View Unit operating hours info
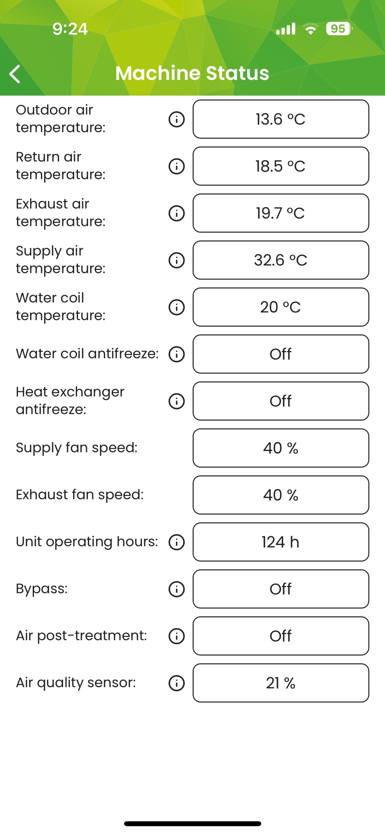Viewport: 385px width, 834px height. [177, 542]
